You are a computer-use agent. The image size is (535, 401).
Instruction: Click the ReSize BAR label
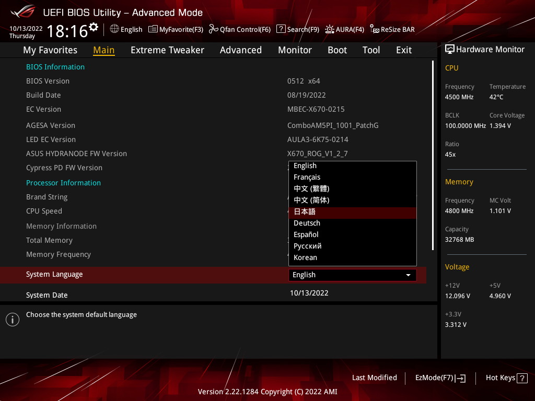398,29
